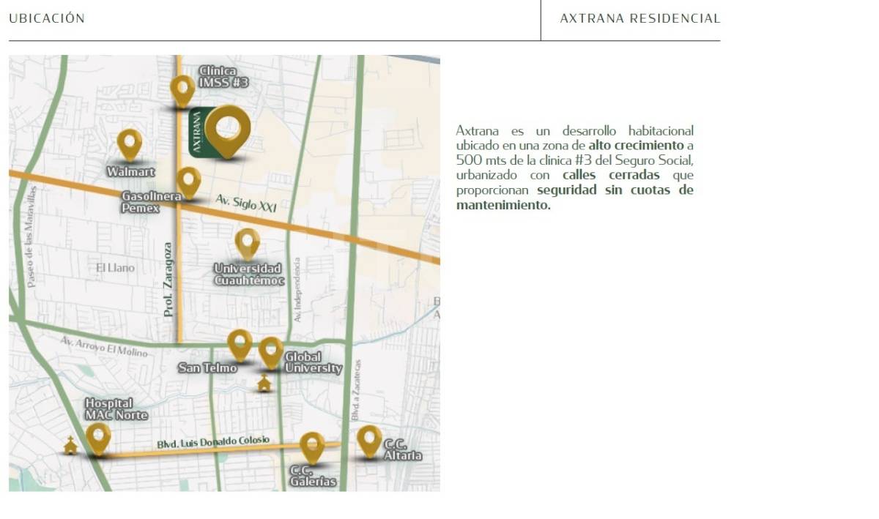Click the AXTRANA RESIDENCIAL header title
Screen dimensions: 879x519
click(x=639, y=19)
